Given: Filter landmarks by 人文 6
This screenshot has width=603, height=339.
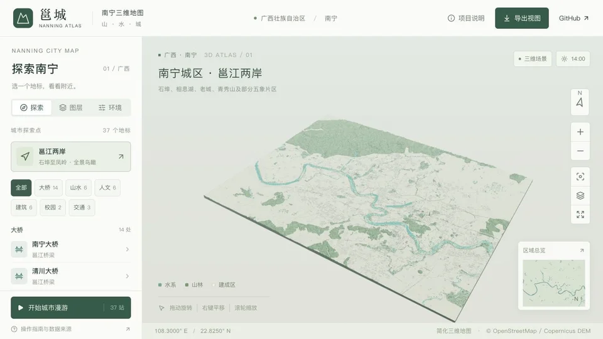Looking at the screenshot, I should (x=107, y=188).
